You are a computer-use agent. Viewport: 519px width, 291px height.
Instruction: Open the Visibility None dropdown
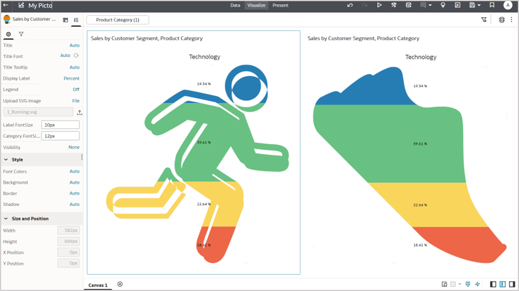74,148
